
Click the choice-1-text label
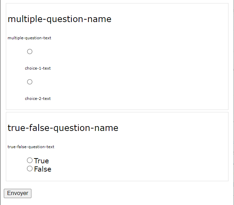38,68
